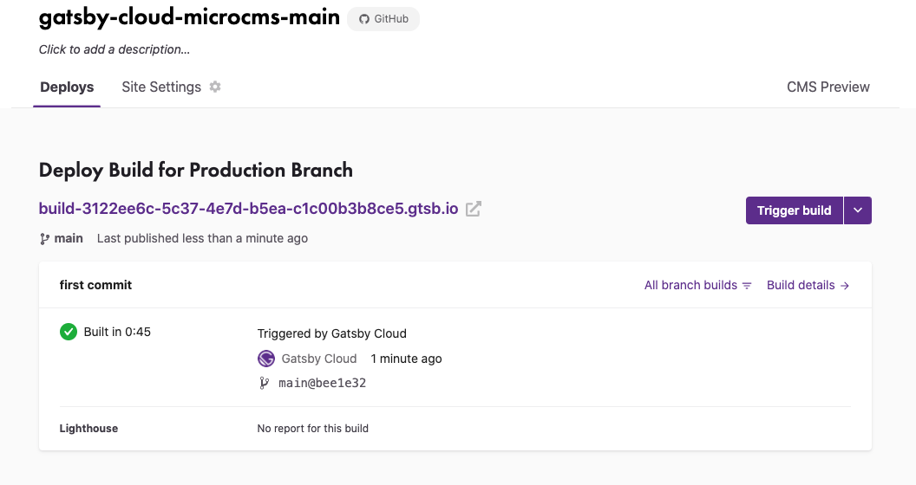Click the main branch icon

click(44, 238)
